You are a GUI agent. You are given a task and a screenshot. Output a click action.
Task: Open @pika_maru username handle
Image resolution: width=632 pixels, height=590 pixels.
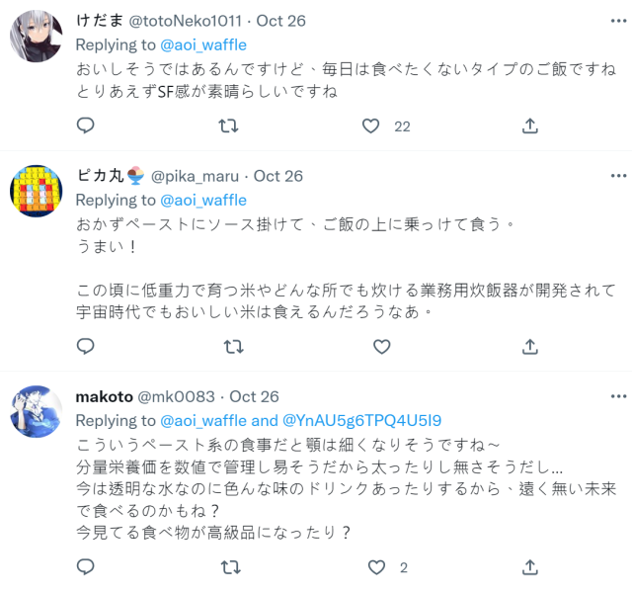195,176
